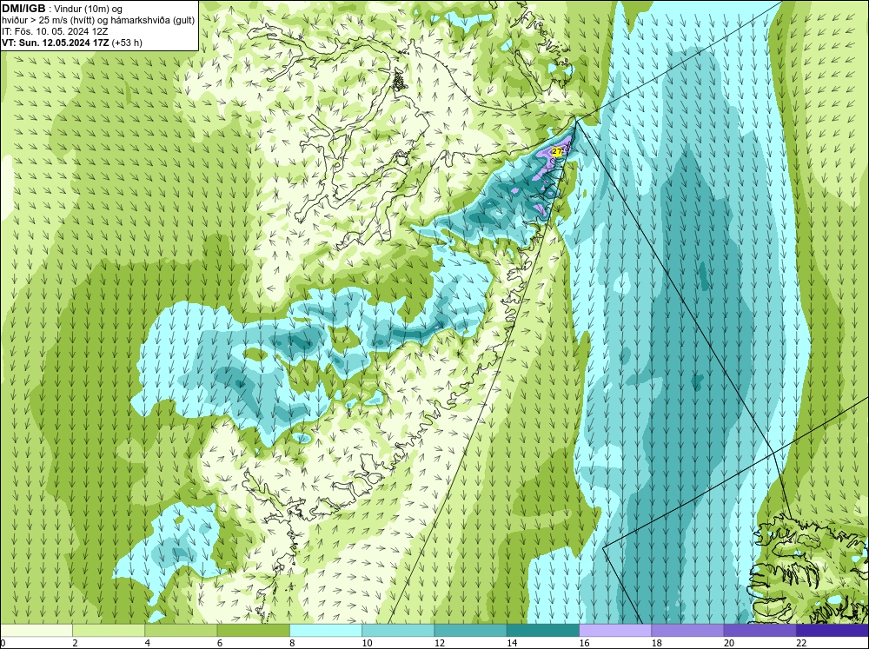Screen dimensions: 869x649
Task: Click the legend scale label '20'
Action: [729, 643]
